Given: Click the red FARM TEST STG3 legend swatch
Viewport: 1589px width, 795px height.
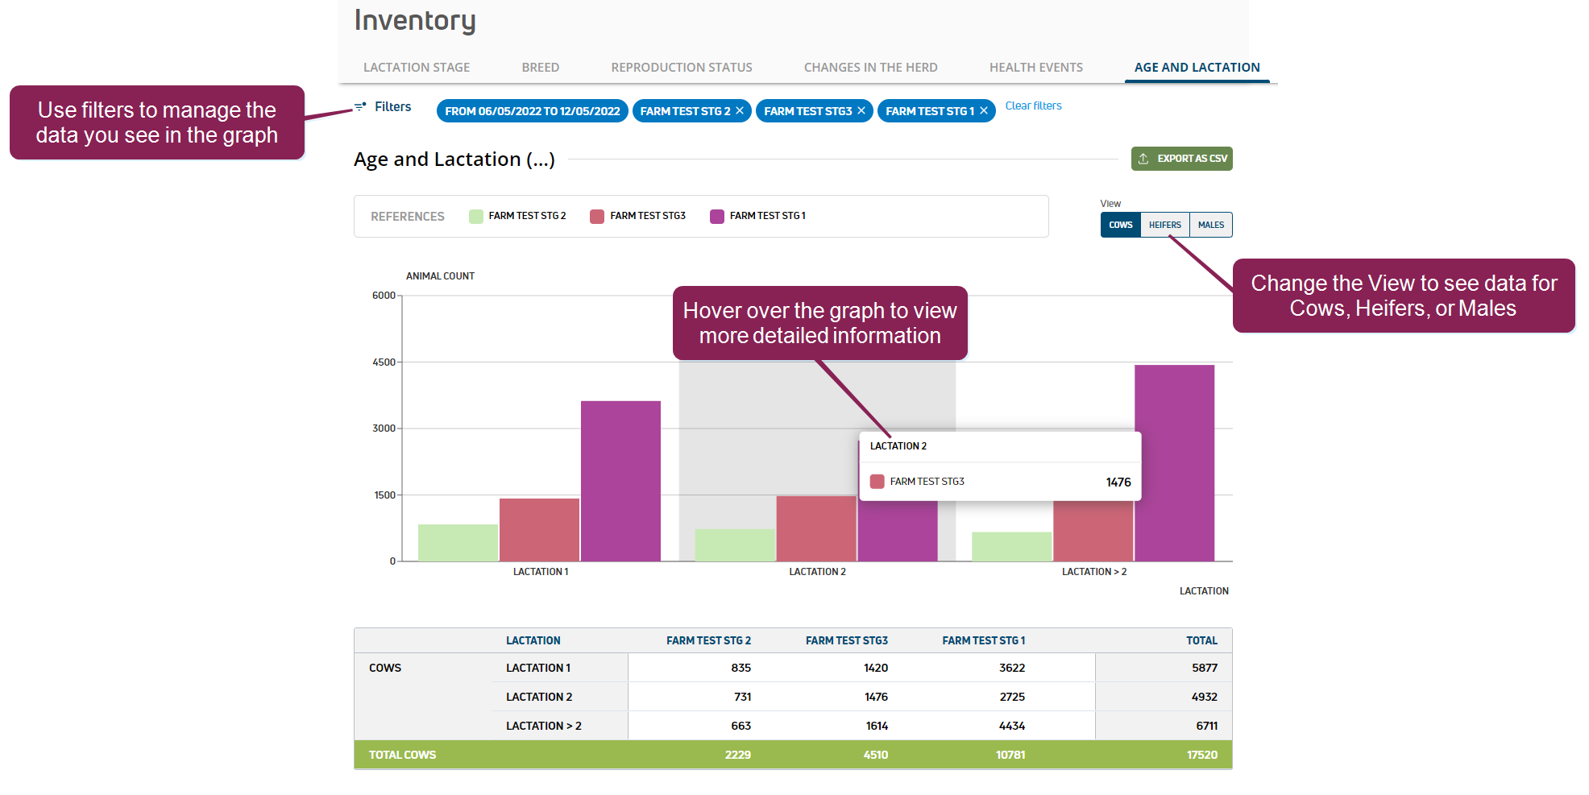Looking at the screenshot, I should [597, 216].
